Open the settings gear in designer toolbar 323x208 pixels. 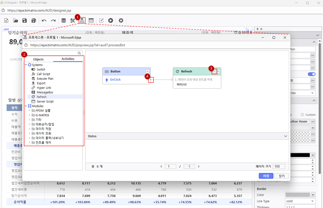pos(121,20)
